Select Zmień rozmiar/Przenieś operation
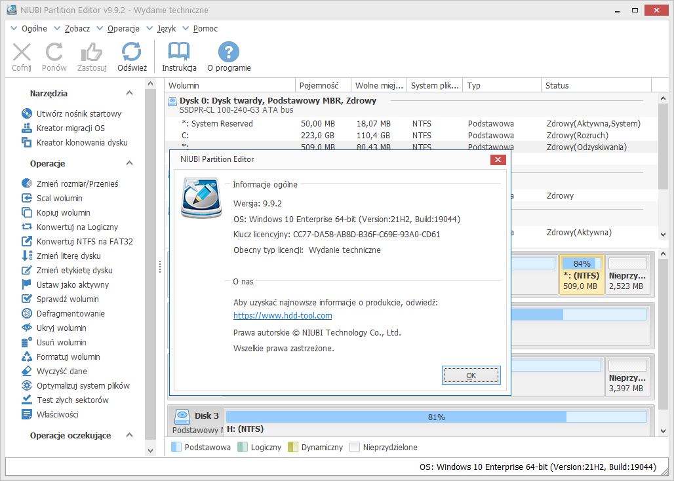This screenshot has width=674, height=481. point(69,183)
